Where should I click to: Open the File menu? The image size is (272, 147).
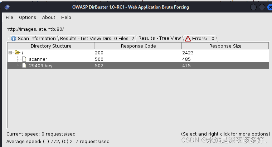(9, 17)
